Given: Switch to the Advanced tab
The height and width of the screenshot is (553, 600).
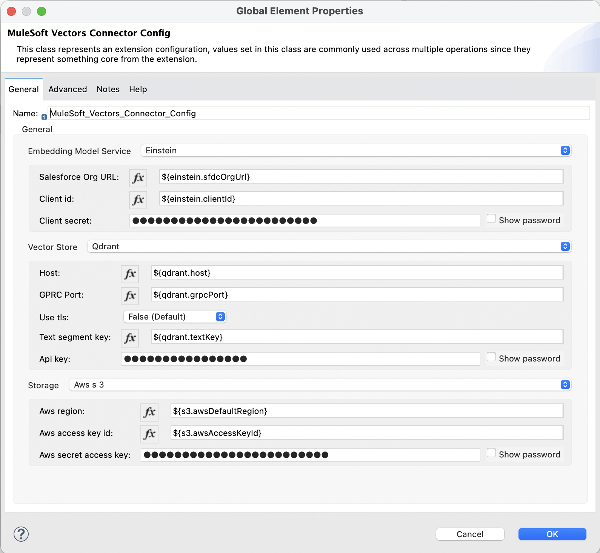Looking at the screenshot, I should (68, 89).
